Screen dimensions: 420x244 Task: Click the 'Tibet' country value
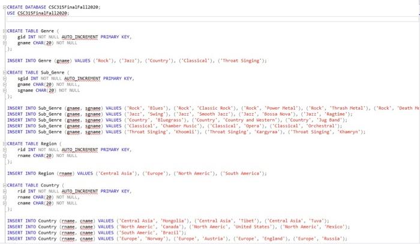point(247,221)
